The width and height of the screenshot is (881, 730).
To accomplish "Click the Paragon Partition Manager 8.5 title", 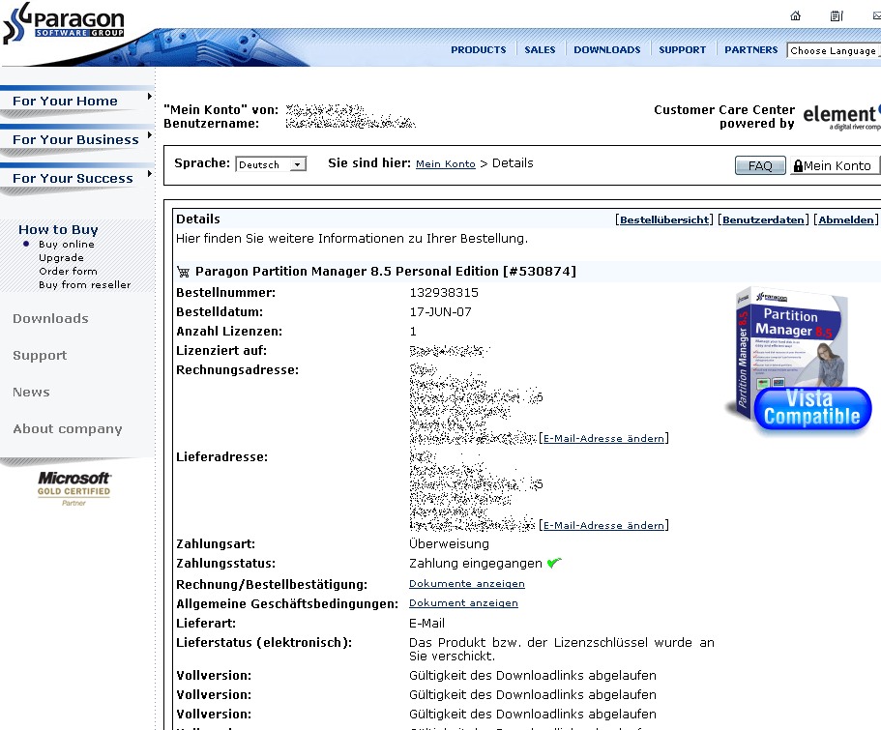I will click(386, 272).
